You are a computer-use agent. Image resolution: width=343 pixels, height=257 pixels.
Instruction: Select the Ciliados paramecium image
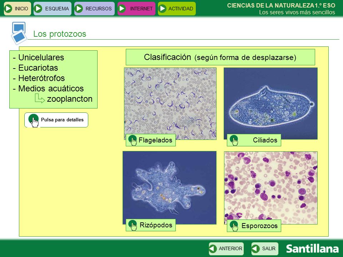[270, 103]
